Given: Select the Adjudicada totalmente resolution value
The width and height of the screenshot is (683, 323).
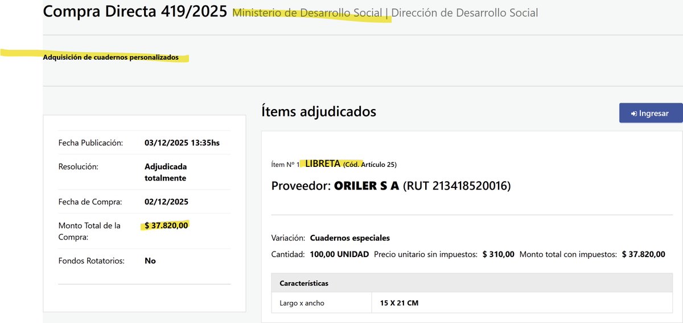Looking at the screenshot, I should 166,173.
